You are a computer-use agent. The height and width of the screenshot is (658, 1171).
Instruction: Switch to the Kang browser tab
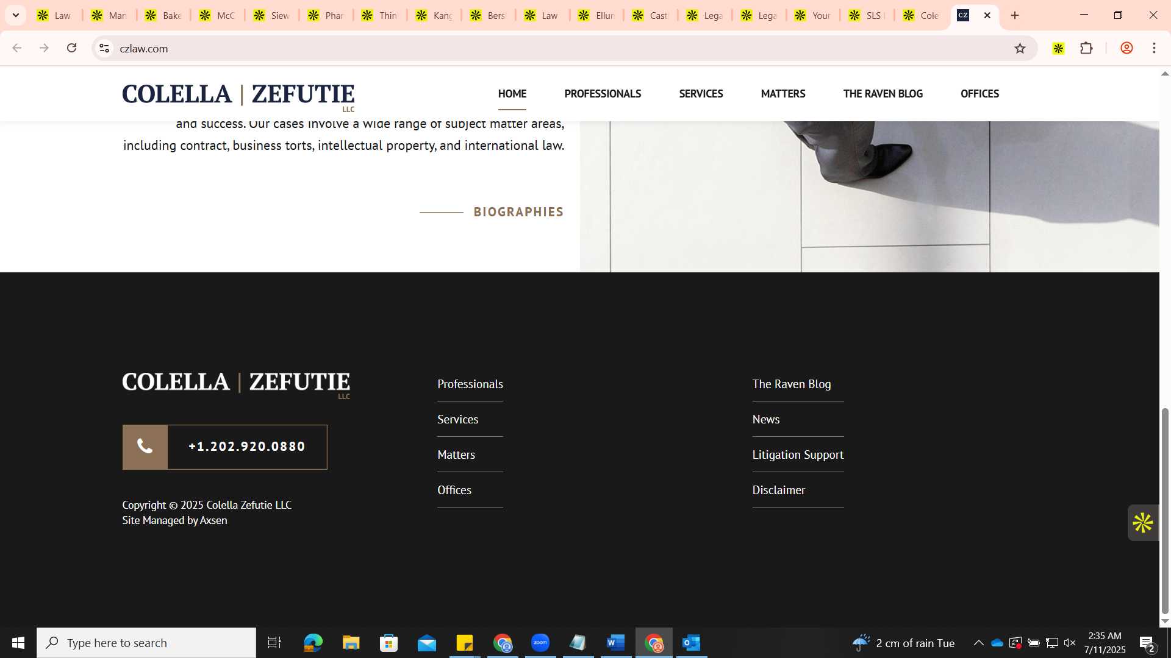pos(434,15)
